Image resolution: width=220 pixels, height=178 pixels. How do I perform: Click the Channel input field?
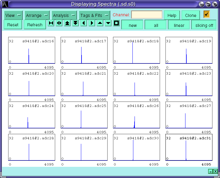pyautogui.click(x=147, y=15)
